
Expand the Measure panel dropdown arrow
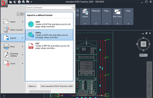coord(96,24)
